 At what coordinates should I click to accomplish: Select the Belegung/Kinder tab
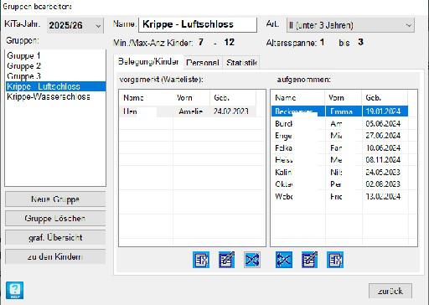click(x=148, y=61)
